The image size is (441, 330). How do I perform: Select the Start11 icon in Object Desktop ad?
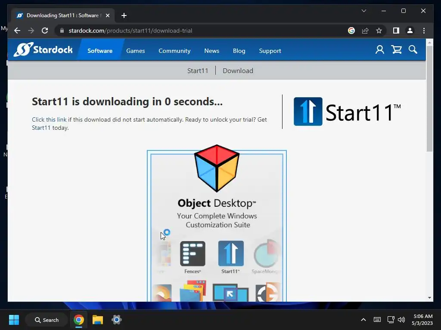[231, 254]
